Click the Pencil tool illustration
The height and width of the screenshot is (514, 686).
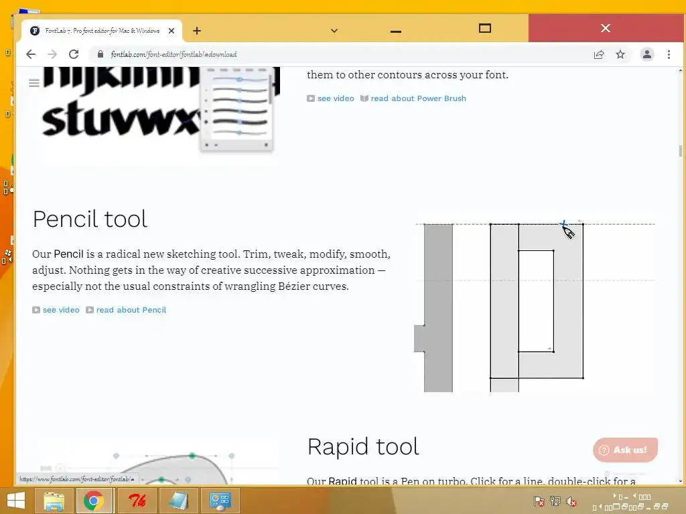[x=534, y=305]
